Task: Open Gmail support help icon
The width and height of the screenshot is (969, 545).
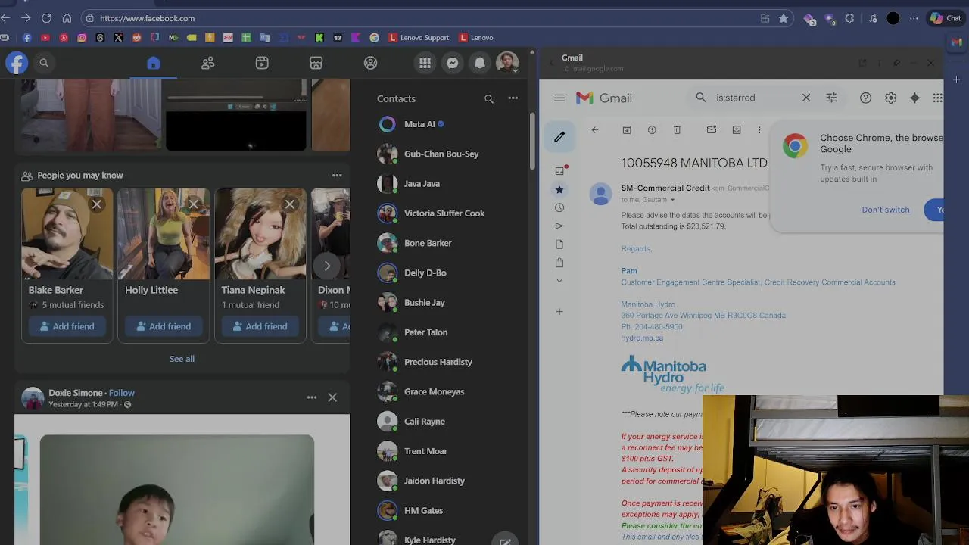Action: [865, 98]
